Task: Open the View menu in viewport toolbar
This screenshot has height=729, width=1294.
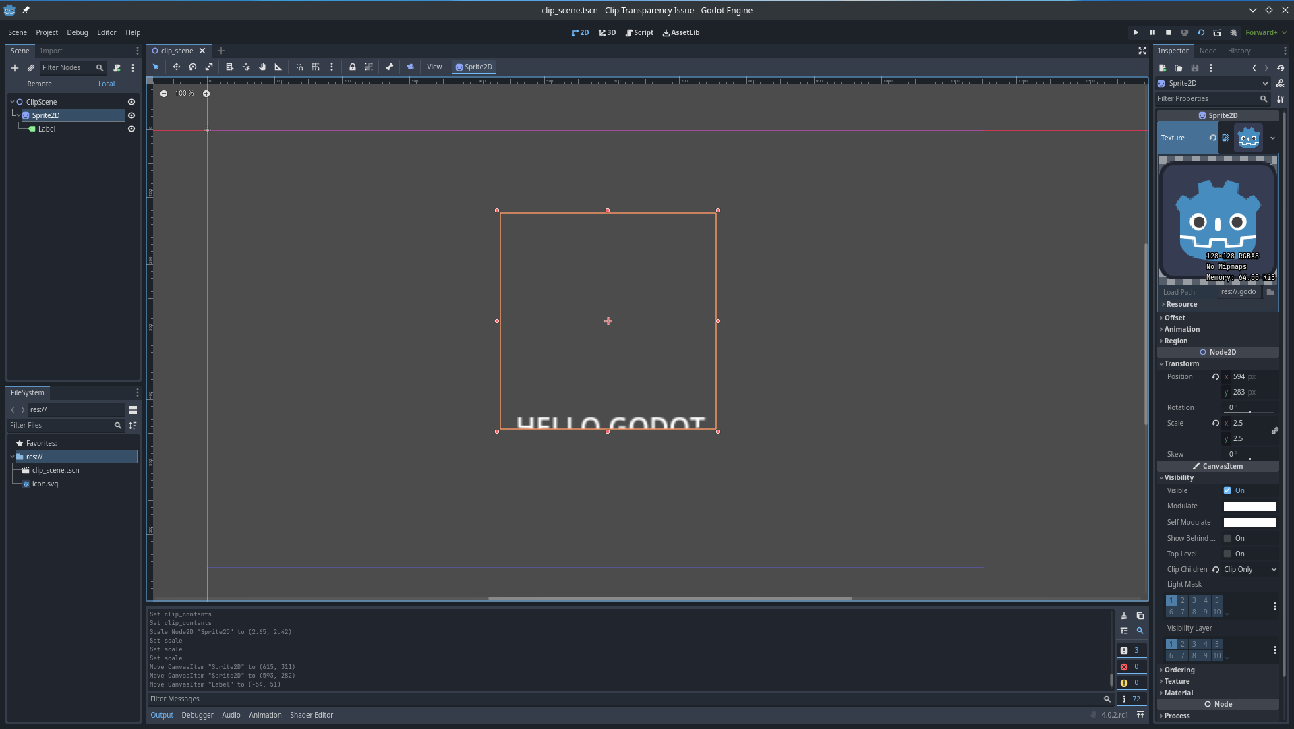Action: (x=434, y=67)
